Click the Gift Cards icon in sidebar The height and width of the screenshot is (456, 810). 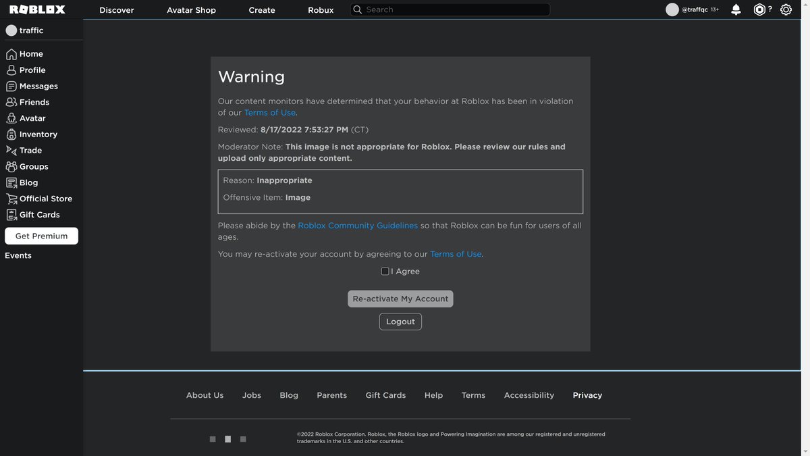tap(11, 215)
